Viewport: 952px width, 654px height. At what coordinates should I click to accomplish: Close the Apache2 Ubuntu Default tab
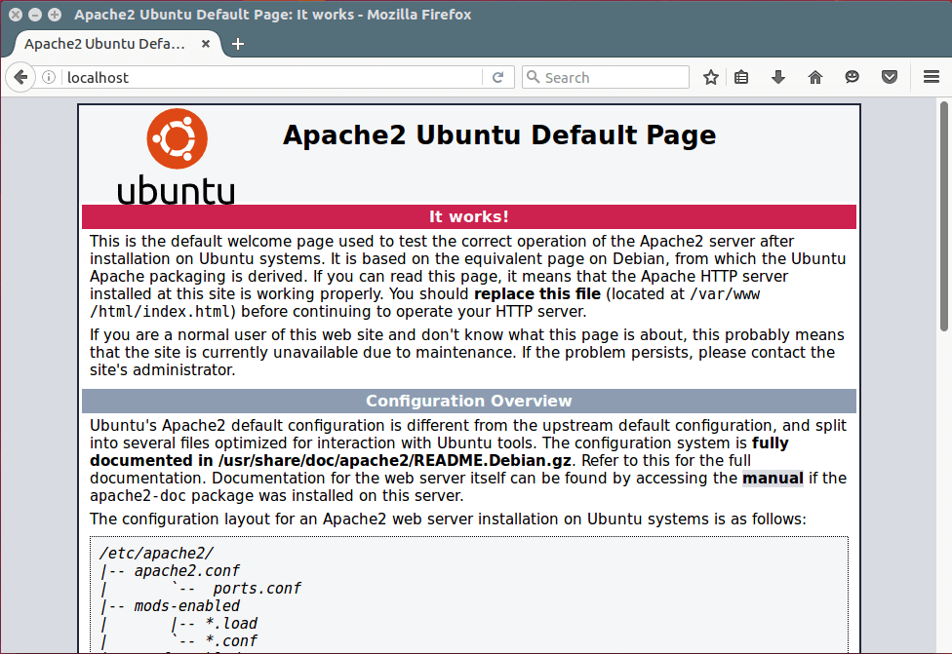[206, 44]
